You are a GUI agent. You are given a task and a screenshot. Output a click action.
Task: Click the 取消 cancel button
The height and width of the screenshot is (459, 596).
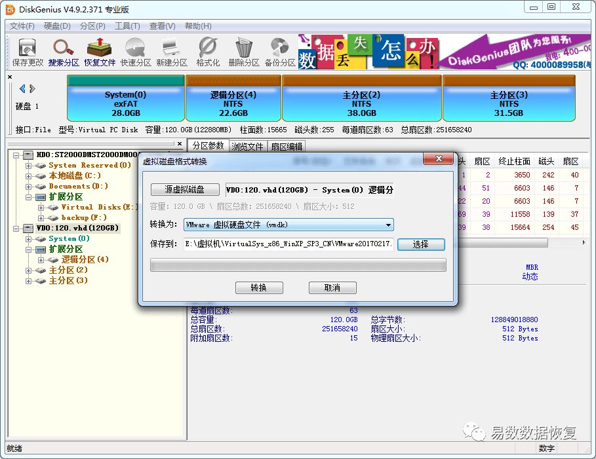point(332,288)
